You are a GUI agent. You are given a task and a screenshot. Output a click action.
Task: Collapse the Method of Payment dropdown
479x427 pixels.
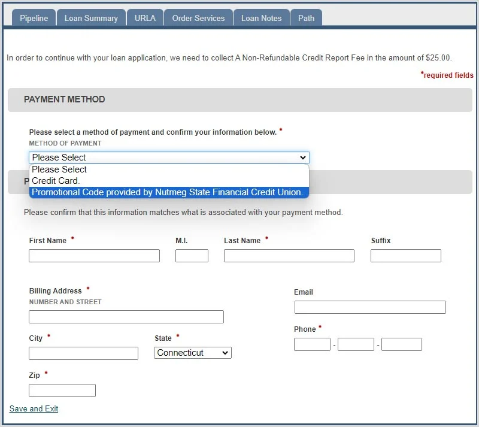[169, 158]
